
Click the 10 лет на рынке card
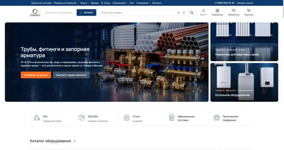(x=142, y=119)
